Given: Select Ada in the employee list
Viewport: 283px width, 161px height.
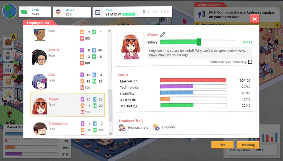Looking at the screenshot, I should [x=68, y=81].
